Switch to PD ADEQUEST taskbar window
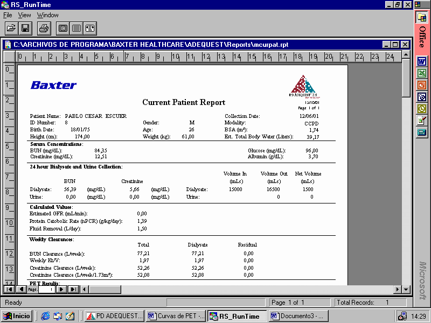The width and height of the screenshot is (431, 323). (114, 316)
